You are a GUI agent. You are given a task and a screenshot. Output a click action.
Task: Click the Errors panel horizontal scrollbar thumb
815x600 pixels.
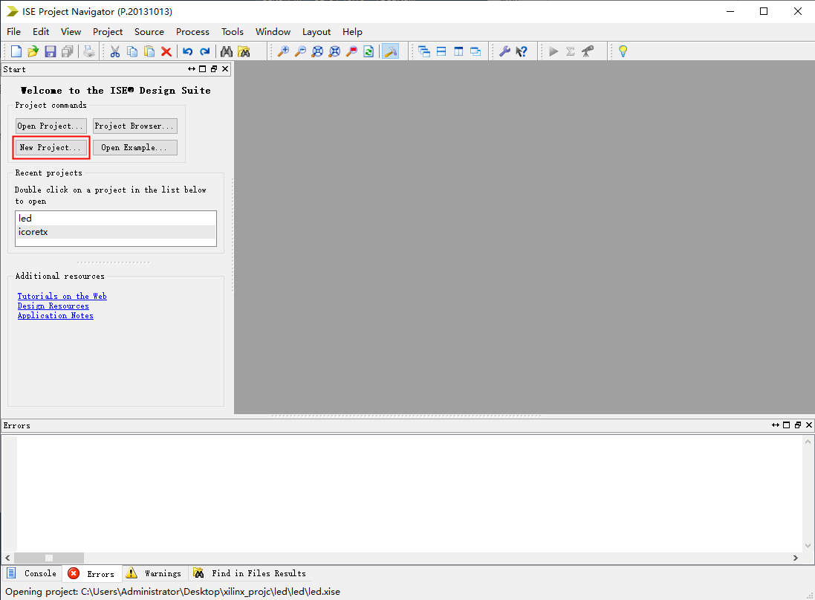coord(49,558)
